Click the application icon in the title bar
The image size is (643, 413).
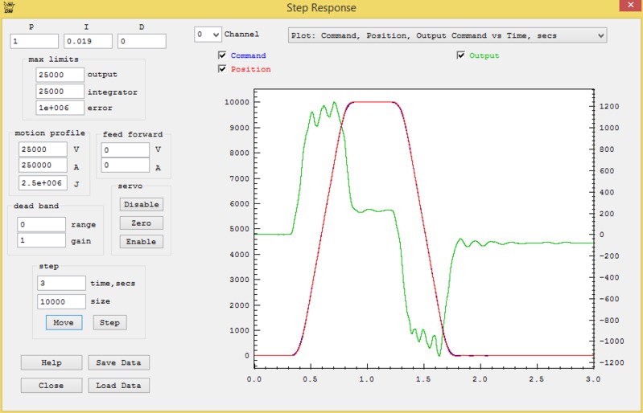point(9,8)
